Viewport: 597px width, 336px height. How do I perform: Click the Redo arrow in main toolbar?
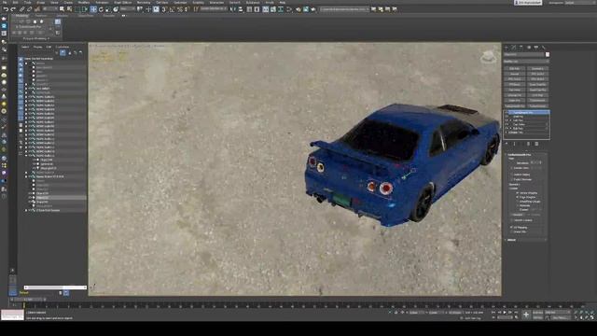pyautogui.click(x=13, y=9)
